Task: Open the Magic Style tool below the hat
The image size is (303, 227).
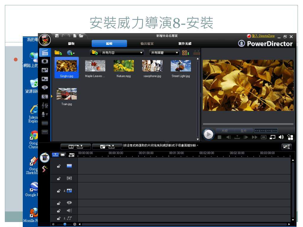Action: tap(45, 169)
